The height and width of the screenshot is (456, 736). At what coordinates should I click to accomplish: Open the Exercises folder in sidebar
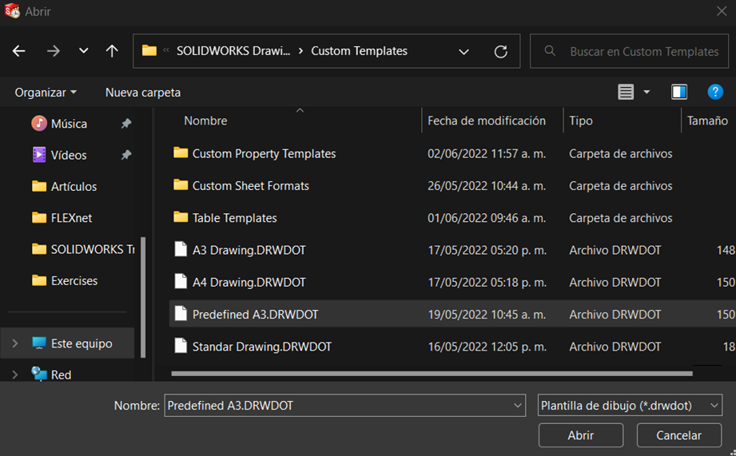tap(74, 280)
